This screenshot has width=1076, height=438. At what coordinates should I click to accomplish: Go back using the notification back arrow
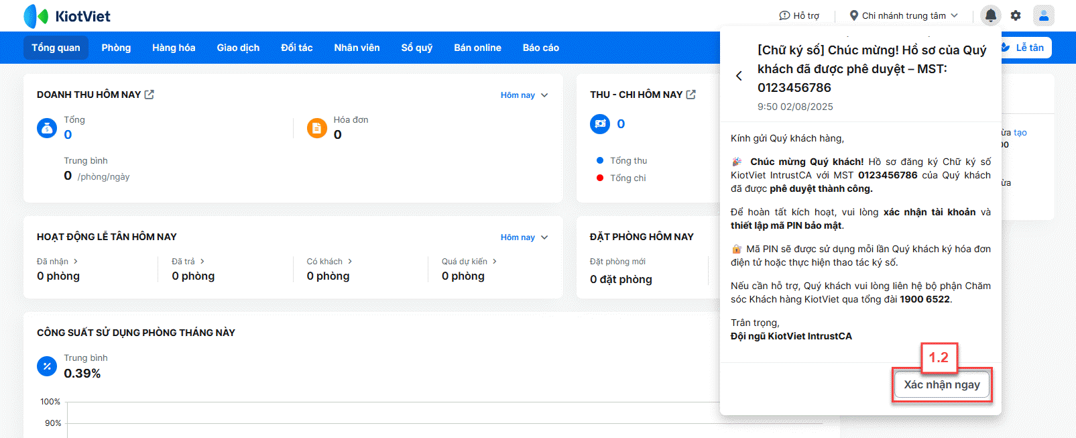click(739, 76)
